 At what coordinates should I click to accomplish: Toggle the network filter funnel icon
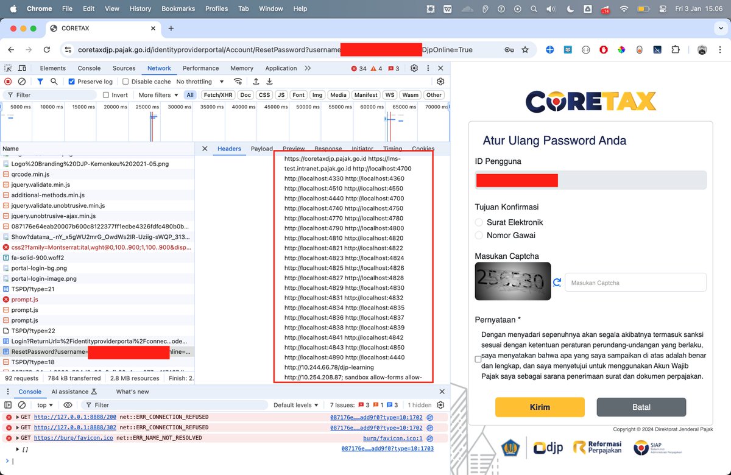(40, 82)
